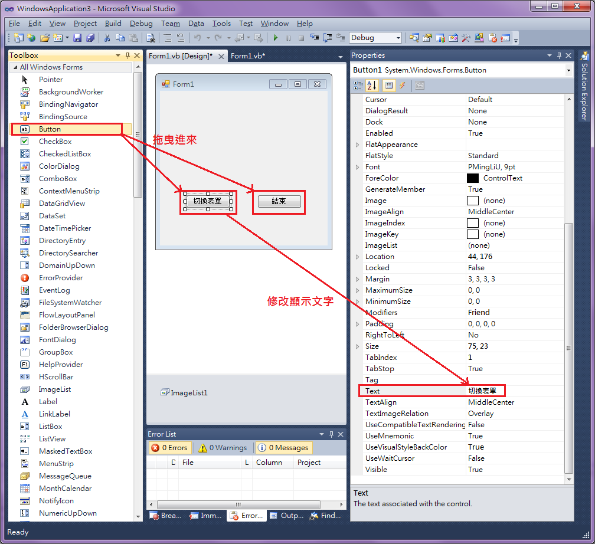Open the Build menu
Screen dimensions: 595x544
click(x=112, y=24)
